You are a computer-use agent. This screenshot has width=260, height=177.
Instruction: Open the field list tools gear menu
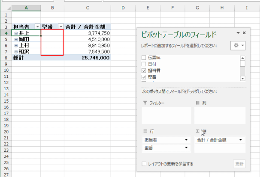(237, 45)
